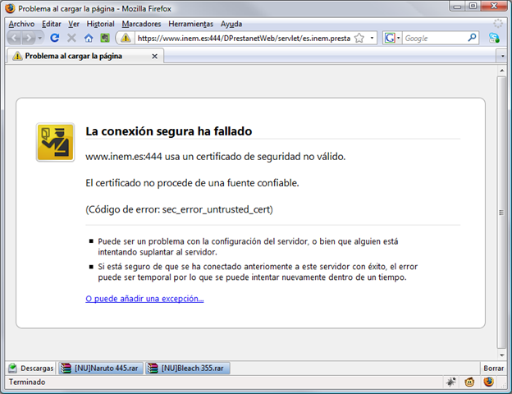512x394 pixels.
Task: Click the loading throbber icon near menu bar
Action: coord(498,23)
